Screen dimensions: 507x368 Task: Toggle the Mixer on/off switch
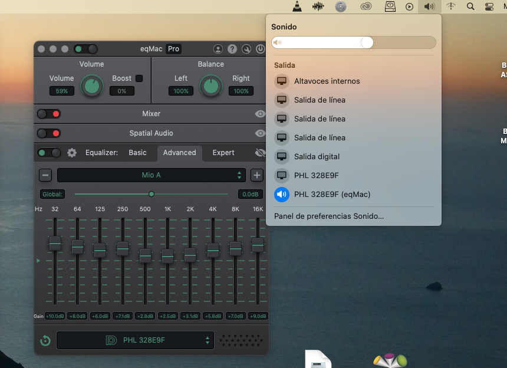pos(49,114)
